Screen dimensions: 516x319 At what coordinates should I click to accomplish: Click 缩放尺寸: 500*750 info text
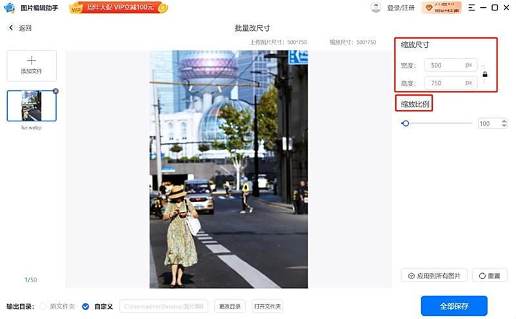353,42
